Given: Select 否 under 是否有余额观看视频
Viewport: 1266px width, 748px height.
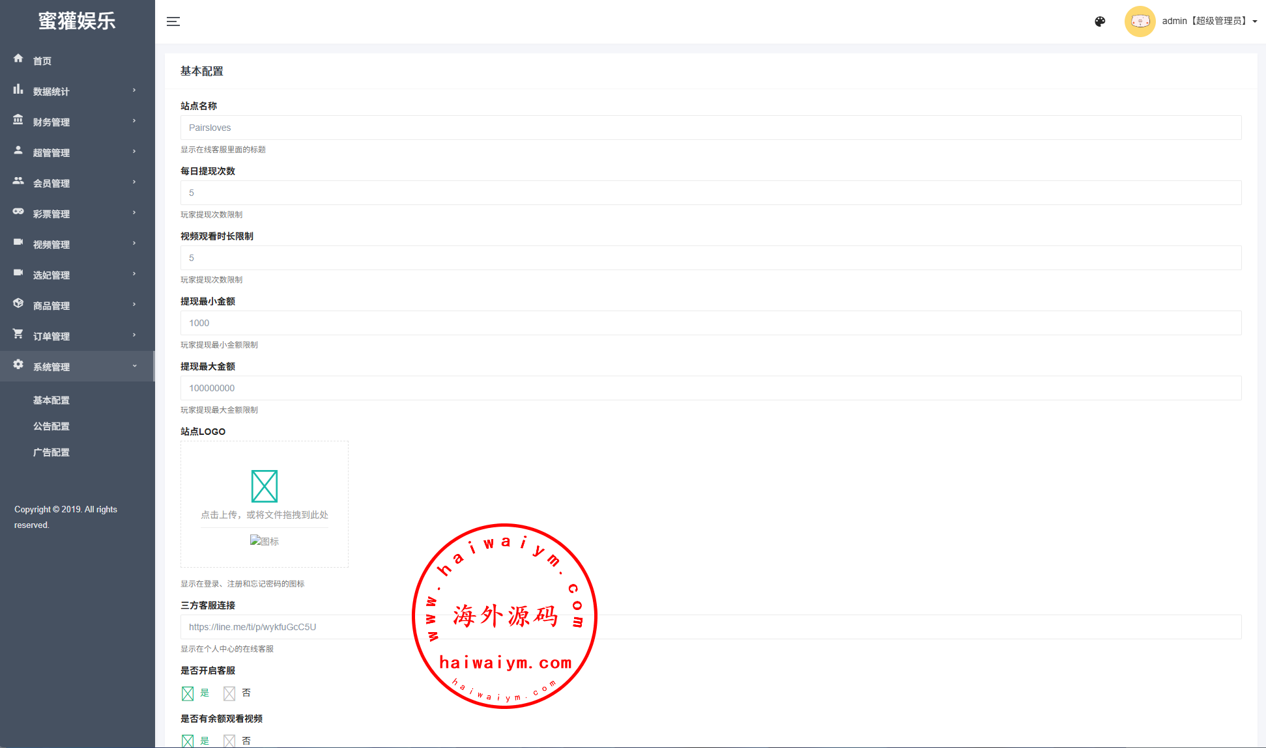Looking at the screenshot, I should (x=229, y=741).
